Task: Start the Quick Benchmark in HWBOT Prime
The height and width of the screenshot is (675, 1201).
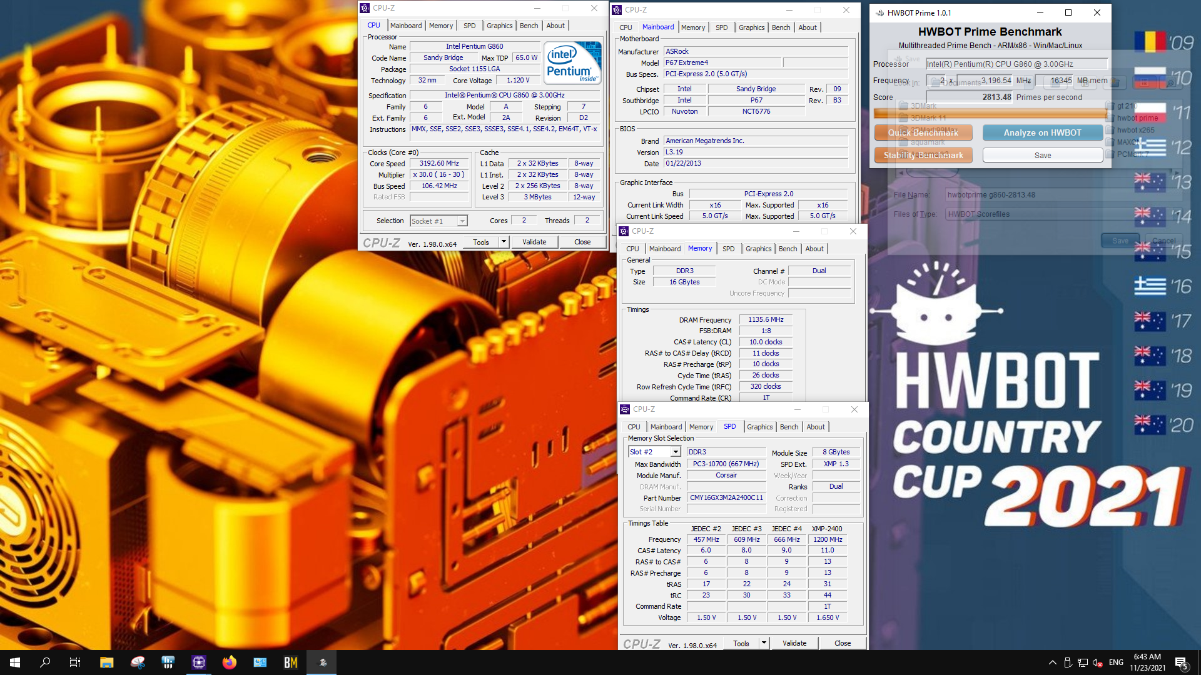Action: coord(923,132)
